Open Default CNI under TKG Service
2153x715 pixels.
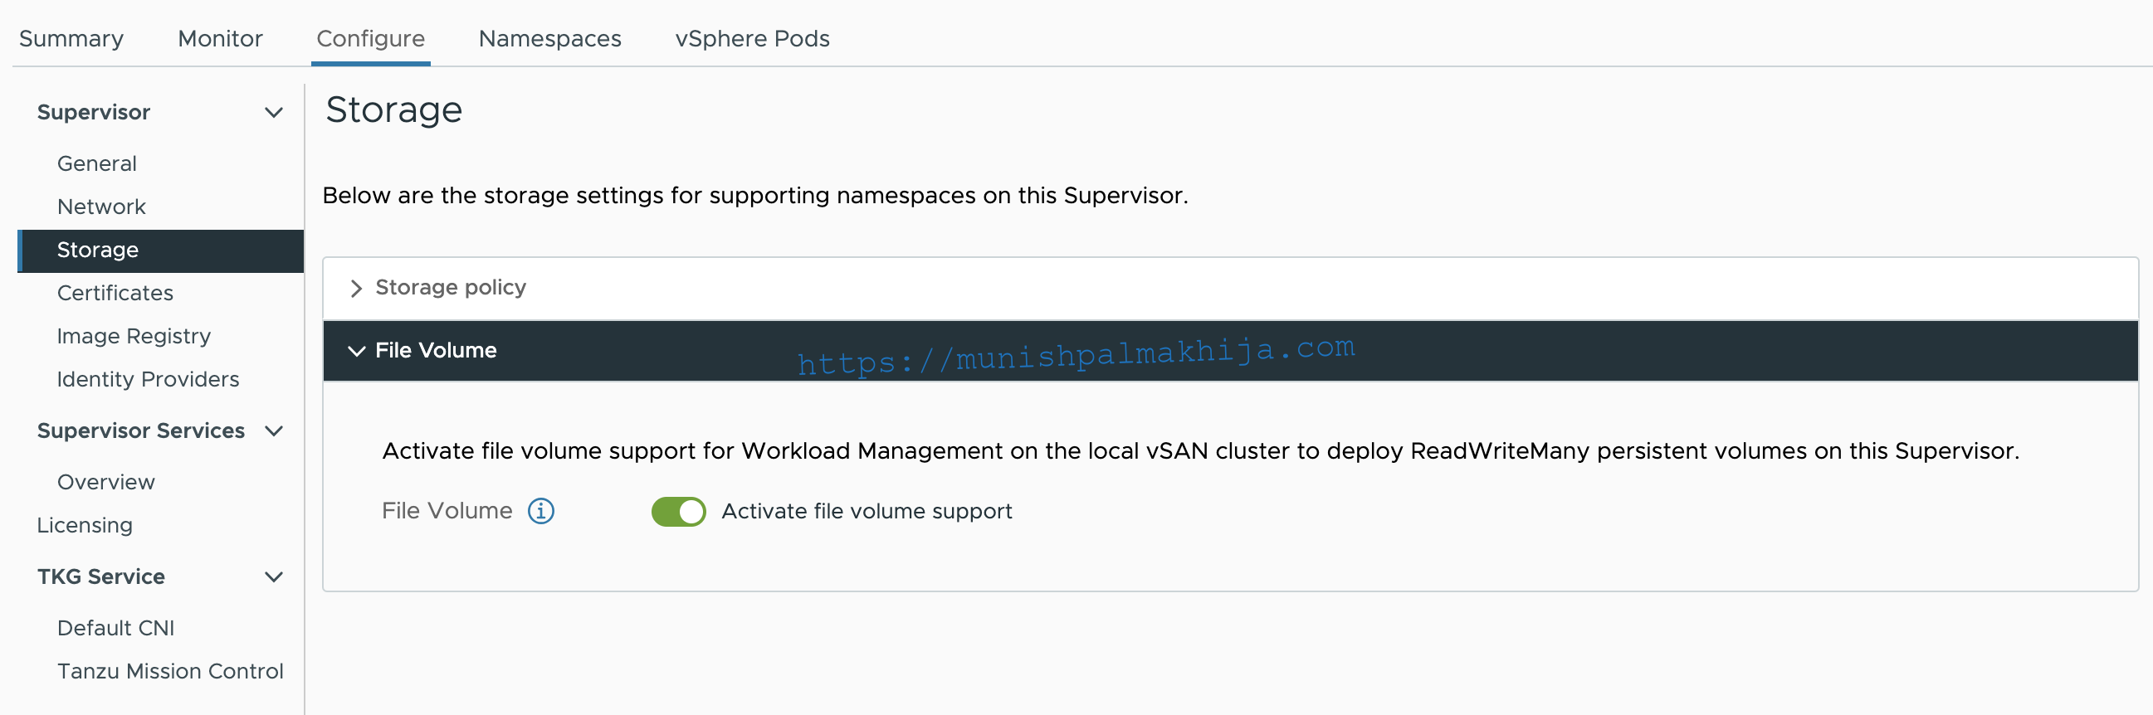point(116,628)
